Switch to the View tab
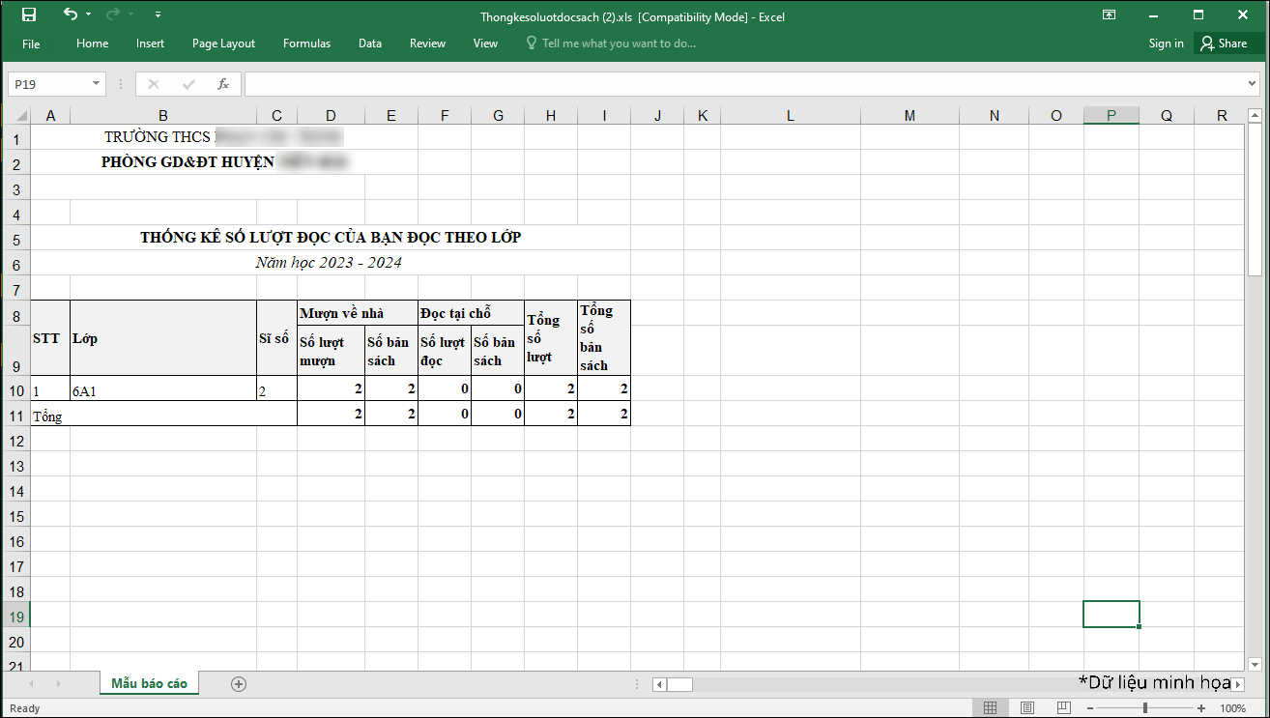 [x=485, y=43]
